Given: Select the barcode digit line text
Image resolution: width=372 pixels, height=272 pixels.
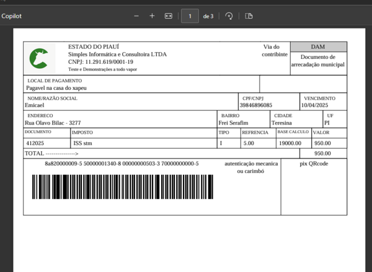Looking at the screenshot, I should click(122, 164).
